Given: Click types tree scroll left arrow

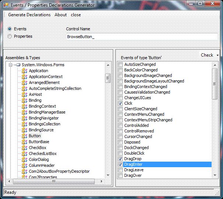Looking at the screenshot, I should (9, 182).
